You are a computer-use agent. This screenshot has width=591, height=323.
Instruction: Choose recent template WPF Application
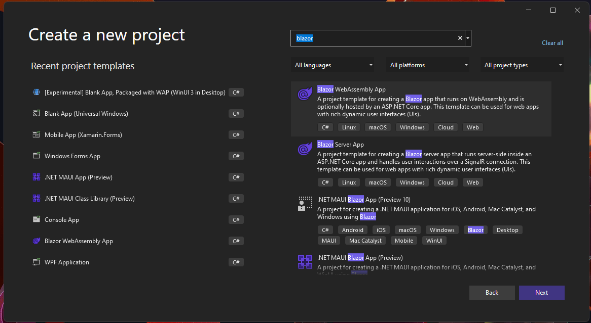67,262
